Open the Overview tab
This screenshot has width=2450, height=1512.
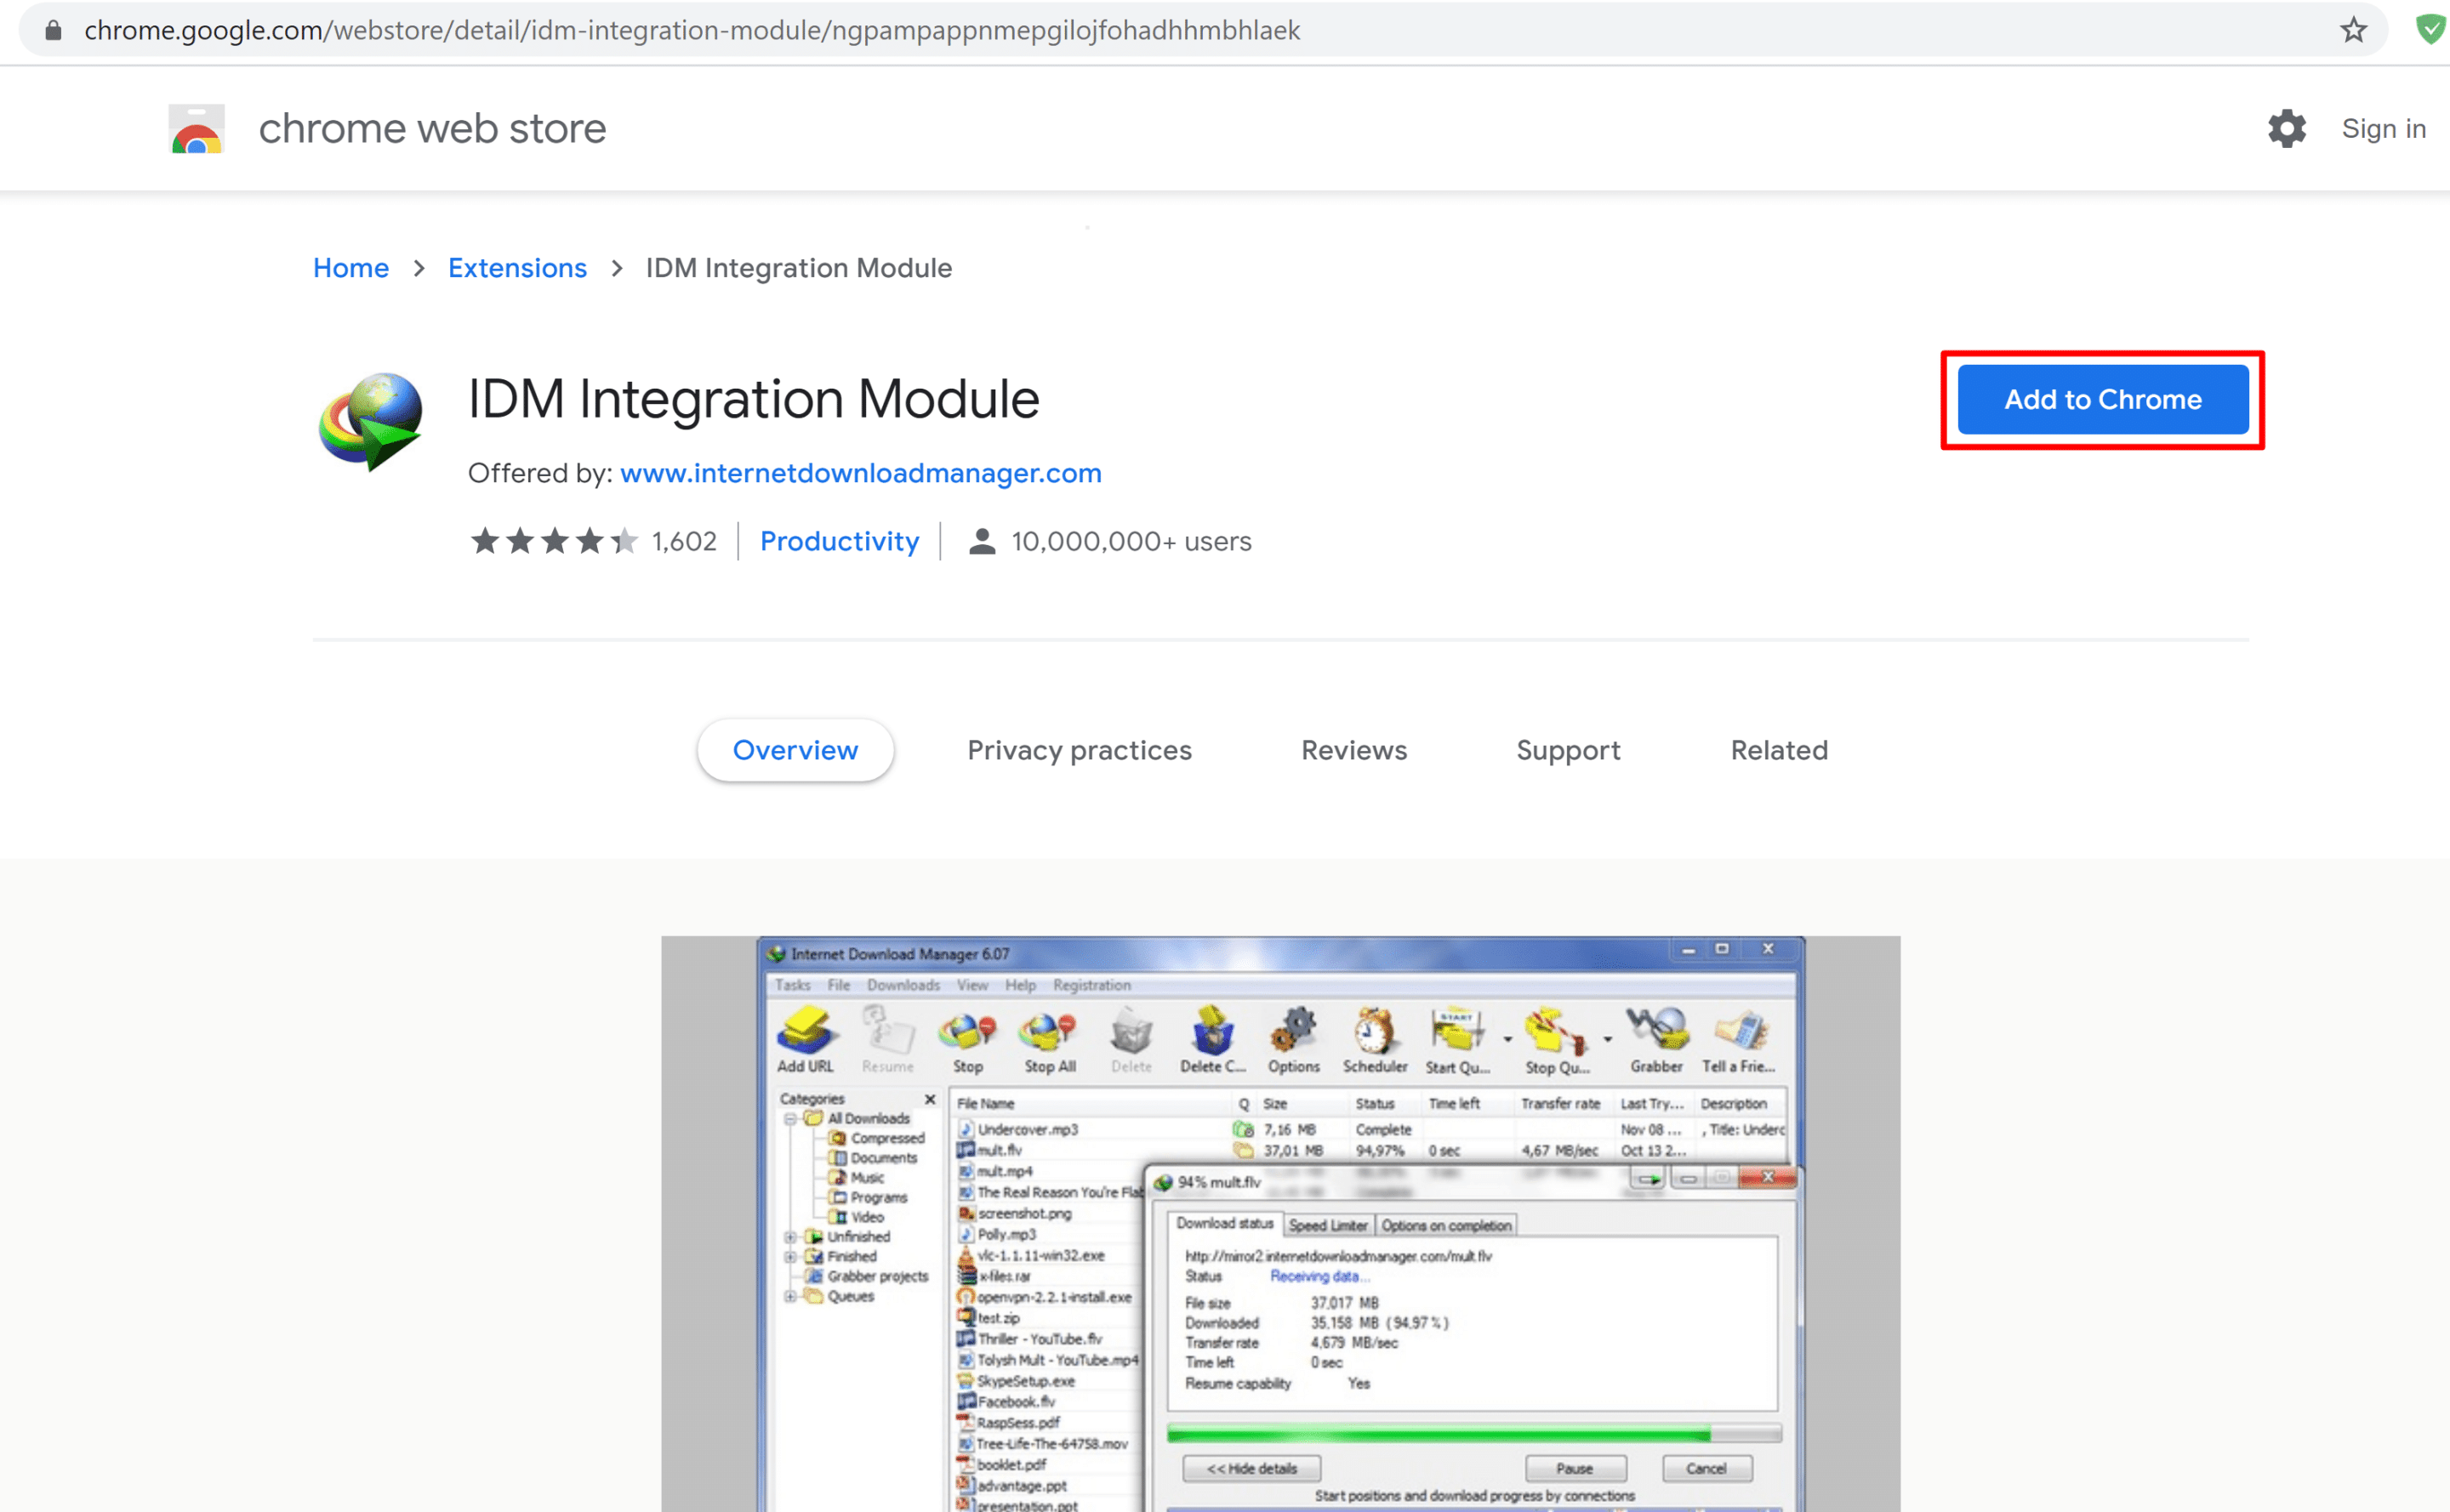point(795,750)
